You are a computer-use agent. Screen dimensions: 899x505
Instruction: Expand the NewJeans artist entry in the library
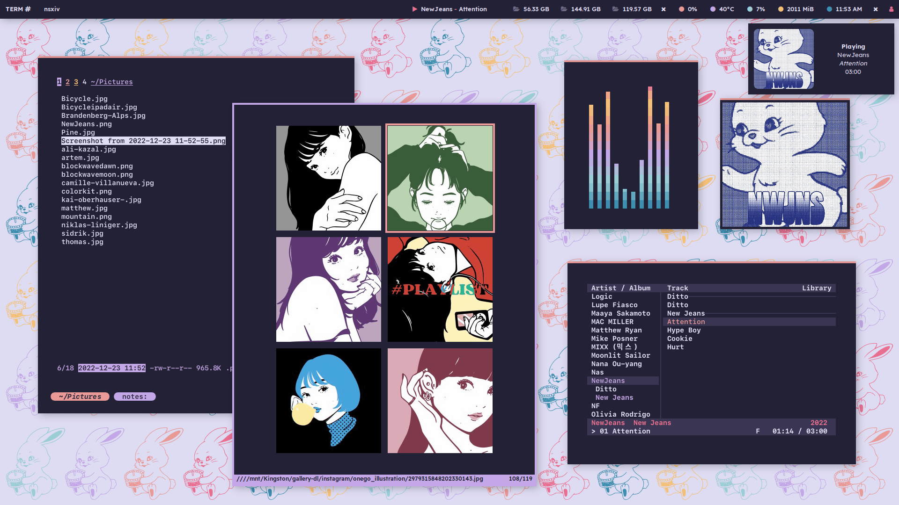tap(608, 381)
